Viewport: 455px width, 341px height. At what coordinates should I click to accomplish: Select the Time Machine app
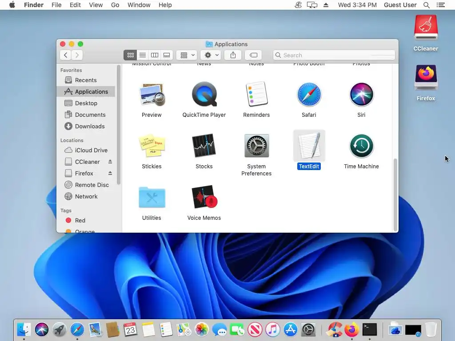[361, 146]
